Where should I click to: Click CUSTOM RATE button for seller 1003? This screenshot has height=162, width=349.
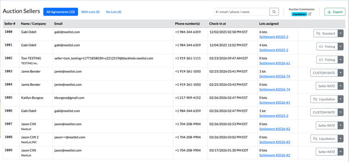(x=324, y=73)
